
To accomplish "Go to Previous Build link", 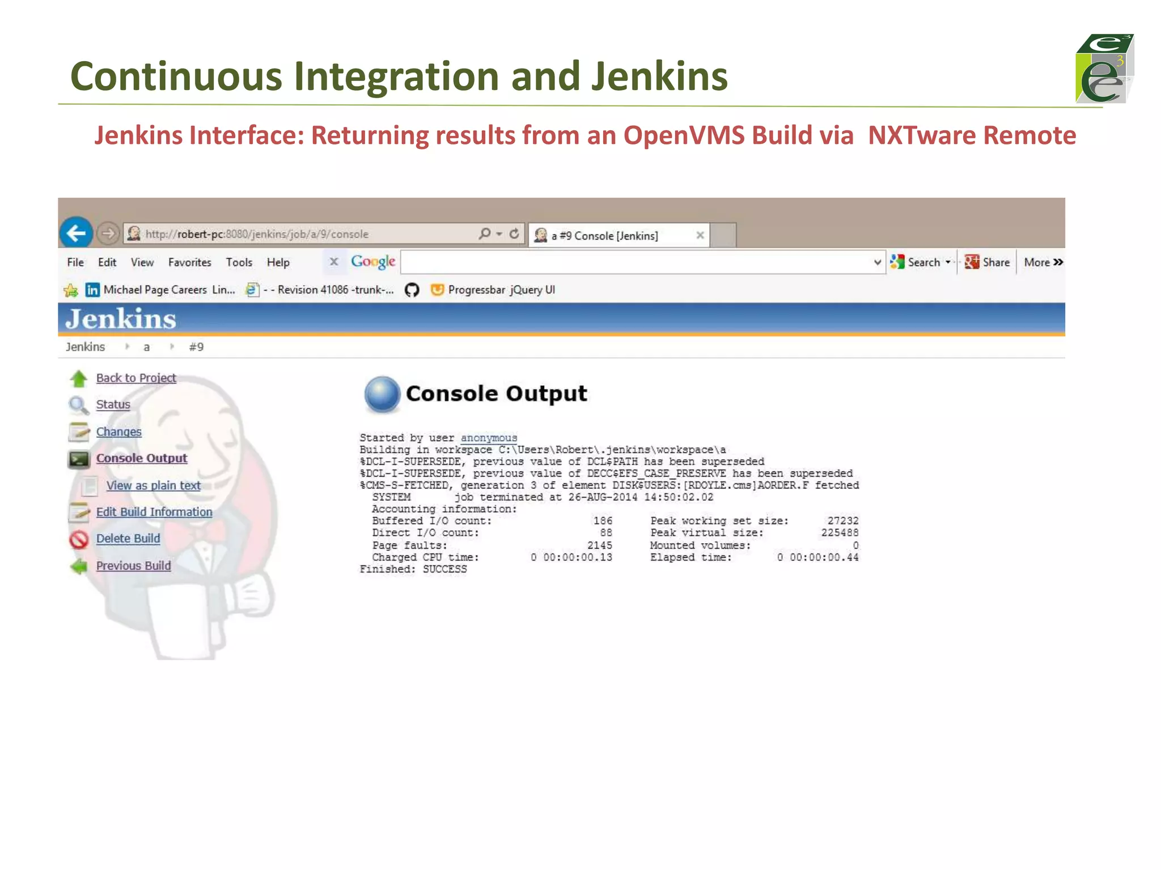I will 133,566.
